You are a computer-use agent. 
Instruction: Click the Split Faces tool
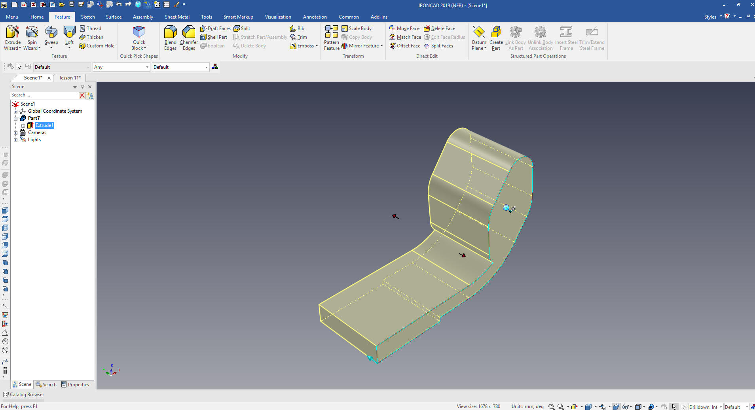[438, 46]
